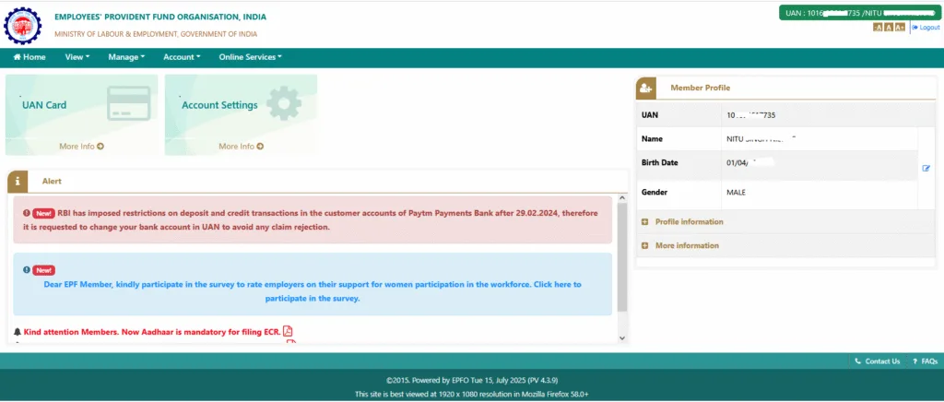Click the Birth Date label
The image size is (944, 402).
pos(660,162)
